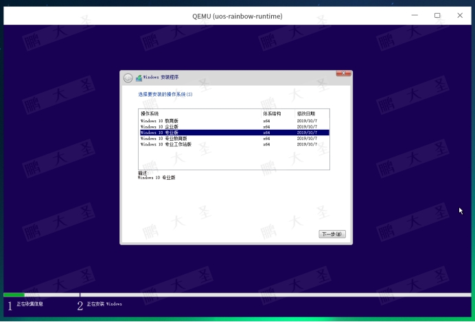Click the 下一步(N) button

[x=332, y=234]
